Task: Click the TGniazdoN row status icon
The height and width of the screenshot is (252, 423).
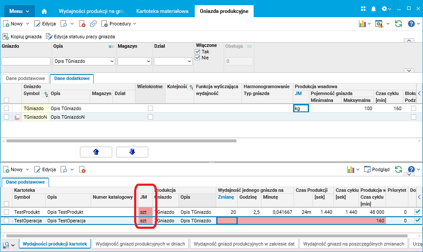Action: [x=17, y=117]
